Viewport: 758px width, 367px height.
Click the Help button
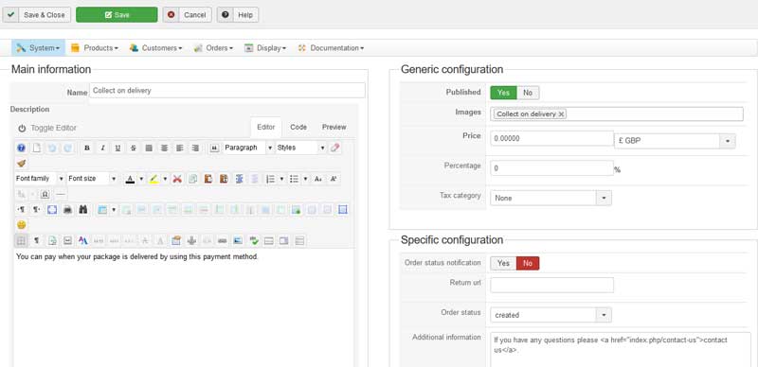(238, 15)
